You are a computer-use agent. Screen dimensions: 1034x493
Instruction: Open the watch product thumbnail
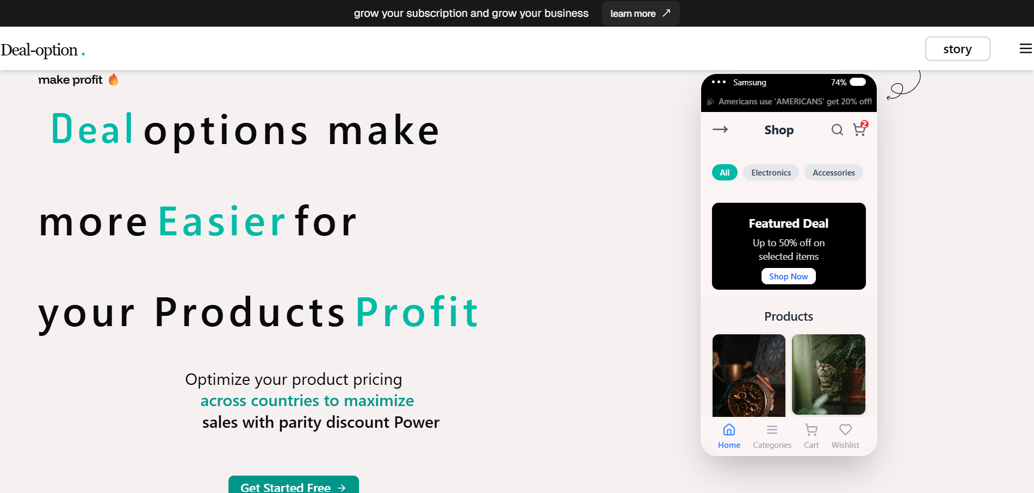click(x=749, y=375)
